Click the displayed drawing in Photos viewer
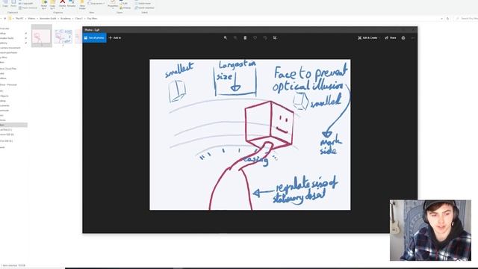The image size is (478, 269). pos(250,134)
